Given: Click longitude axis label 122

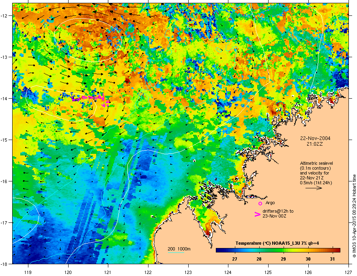Looking at the screenshot, I should pyautogui.click(x=148, y=272).
